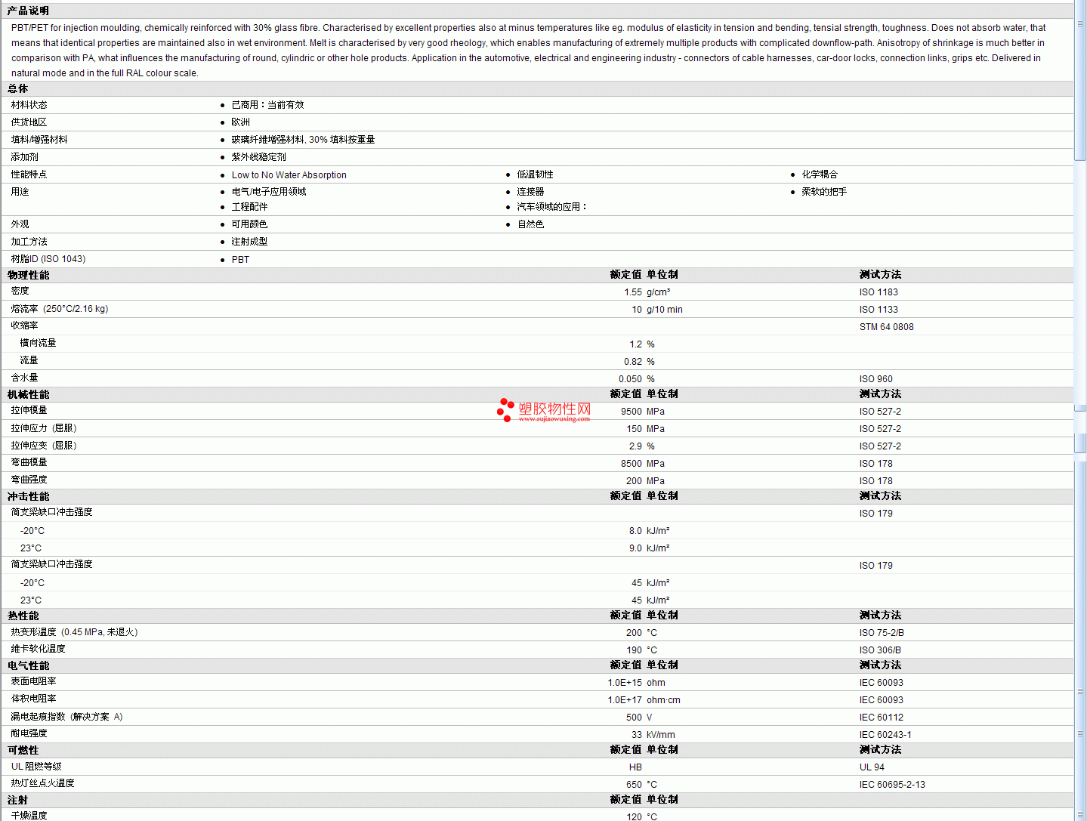Select the 玻璃纤维增强材料, 30% 填料按重量 entry

303,140
